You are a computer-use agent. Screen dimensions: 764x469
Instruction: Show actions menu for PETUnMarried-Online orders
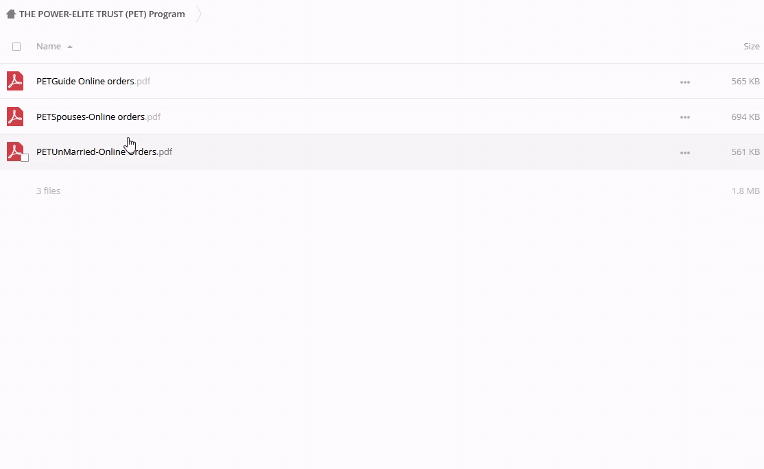click(684, 152)
